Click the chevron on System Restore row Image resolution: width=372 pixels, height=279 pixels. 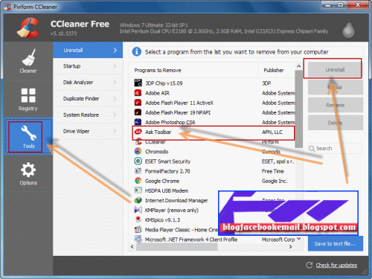pos(115,115)
